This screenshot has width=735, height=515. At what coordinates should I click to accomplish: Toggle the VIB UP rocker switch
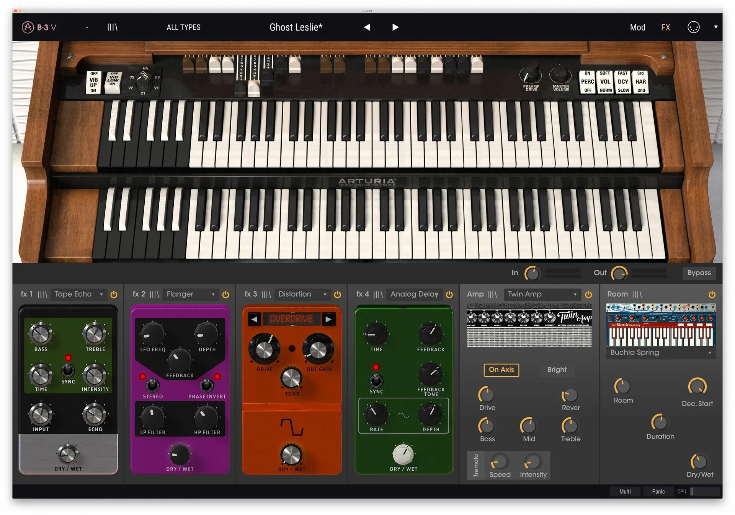[93, 82]
